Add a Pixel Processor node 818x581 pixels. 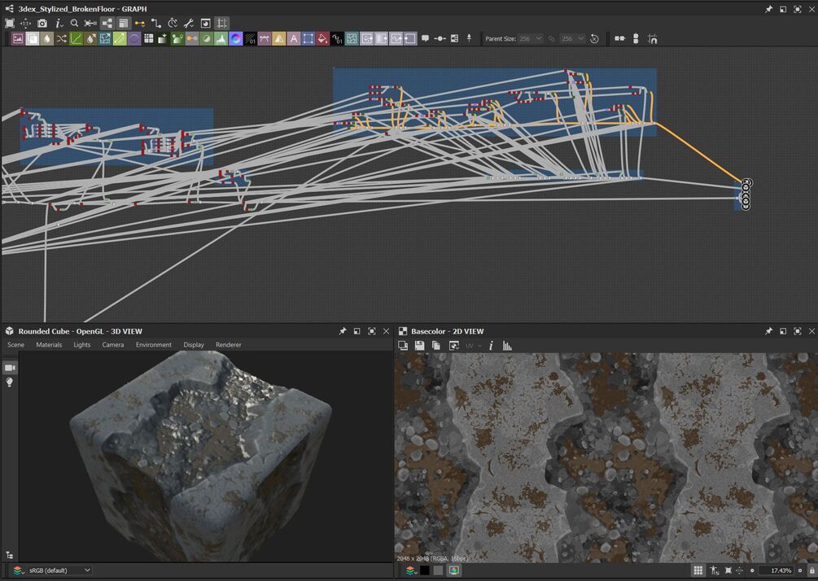point(251,38)
